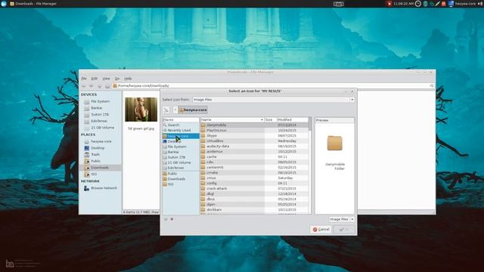Sort file list by Size column
Screen dimensions: 484x272
click(271, 119)
